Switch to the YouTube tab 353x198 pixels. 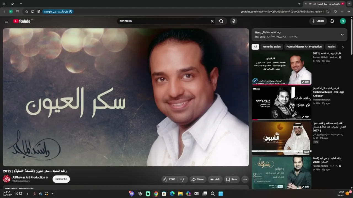325,4
